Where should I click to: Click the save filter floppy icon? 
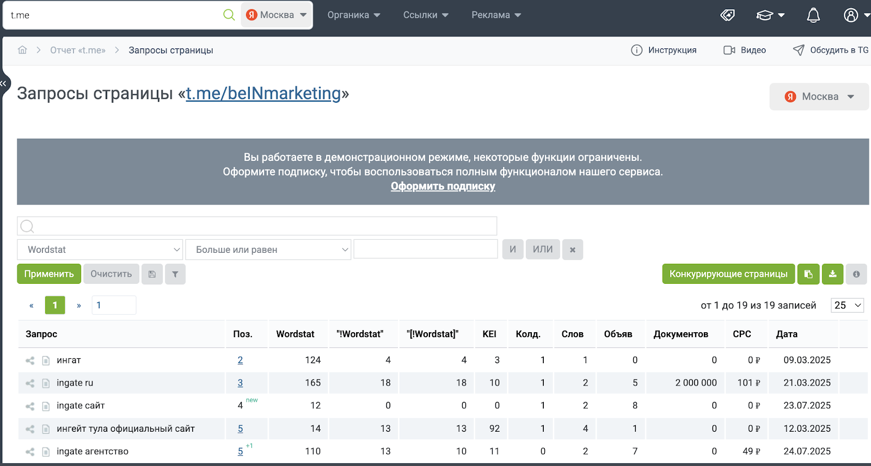tap(152, 274)
